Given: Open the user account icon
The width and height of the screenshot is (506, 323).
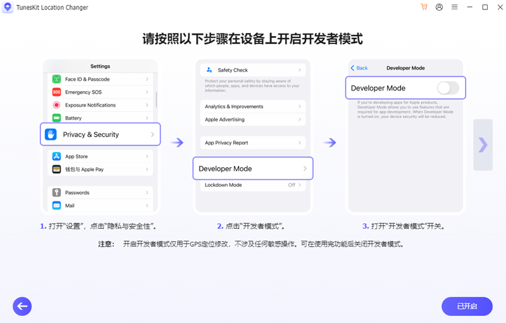Looking at the screenshot, I should 439,7.
